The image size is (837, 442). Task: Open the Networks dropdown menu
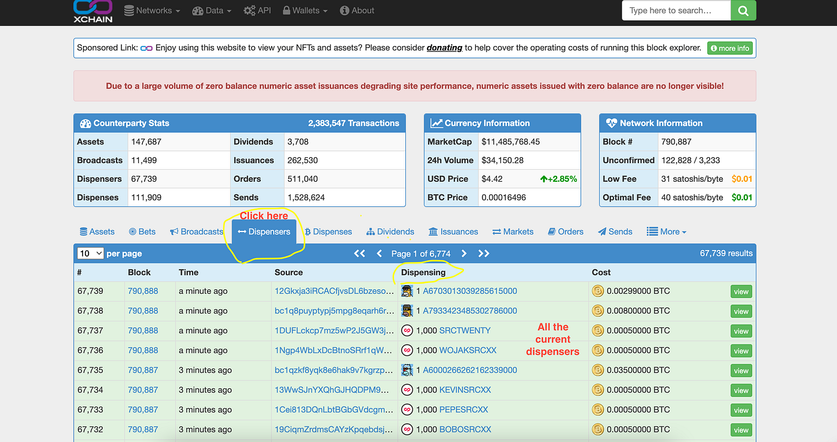tap(152, 10)
